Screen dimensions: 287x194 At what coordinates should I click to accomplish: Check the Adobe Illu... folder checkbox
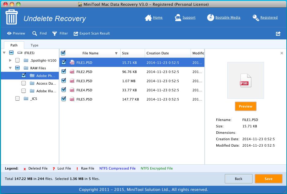pos(24,91)
